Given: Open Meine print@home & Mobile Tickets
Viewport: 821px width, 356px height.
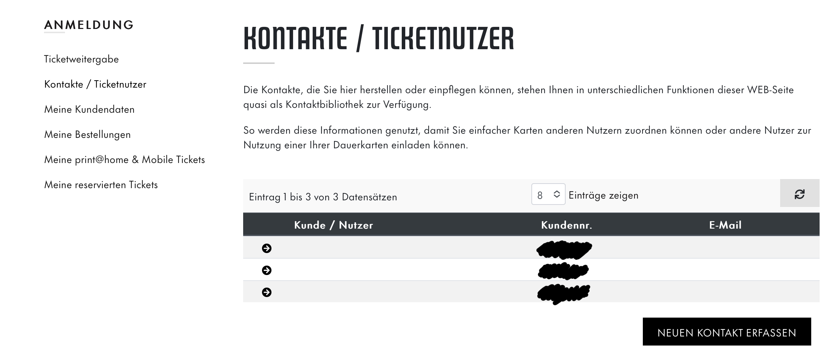Looking at the screenshot, I should [124, 160].
